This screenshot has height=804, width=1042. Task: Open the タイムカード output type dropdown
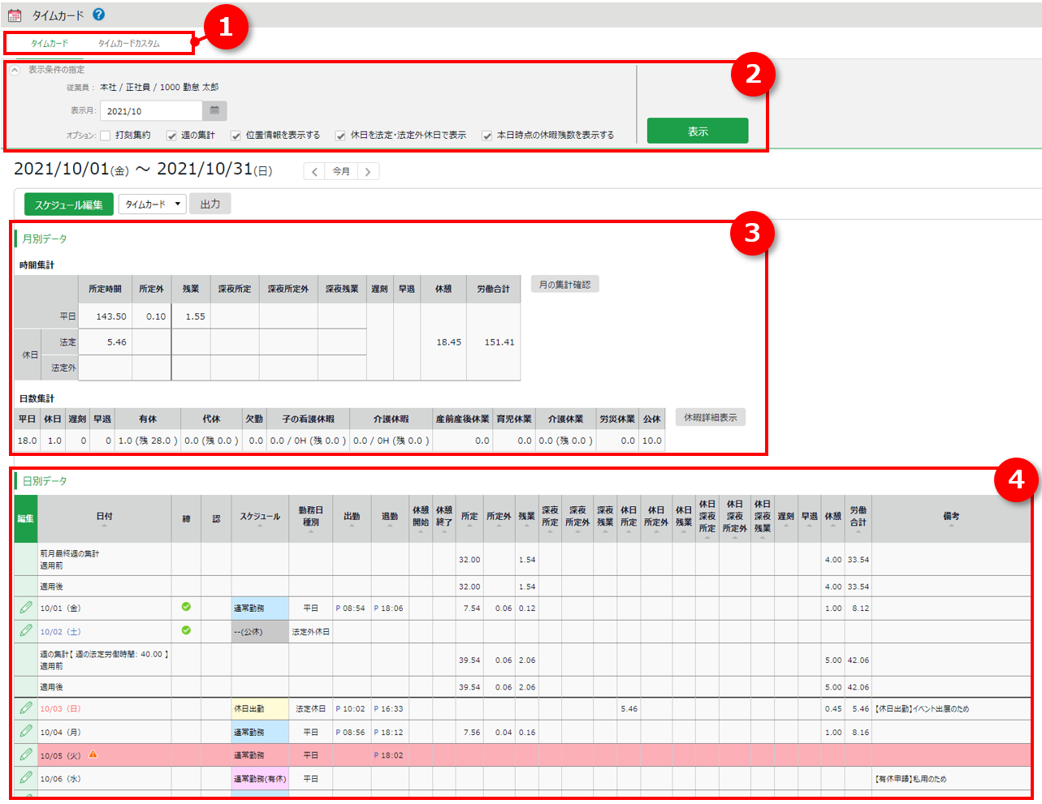[x=152, y=204]
